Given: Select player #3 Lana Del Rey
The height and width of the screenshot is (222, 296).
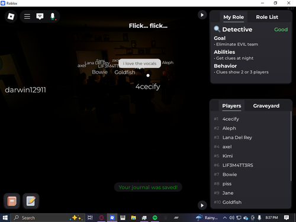Looking at the screenshot, I should click(250, 137).
